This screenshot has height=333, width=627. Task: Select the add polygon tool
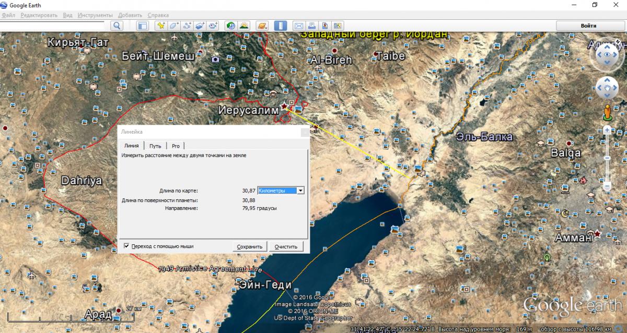click(173, 26)
